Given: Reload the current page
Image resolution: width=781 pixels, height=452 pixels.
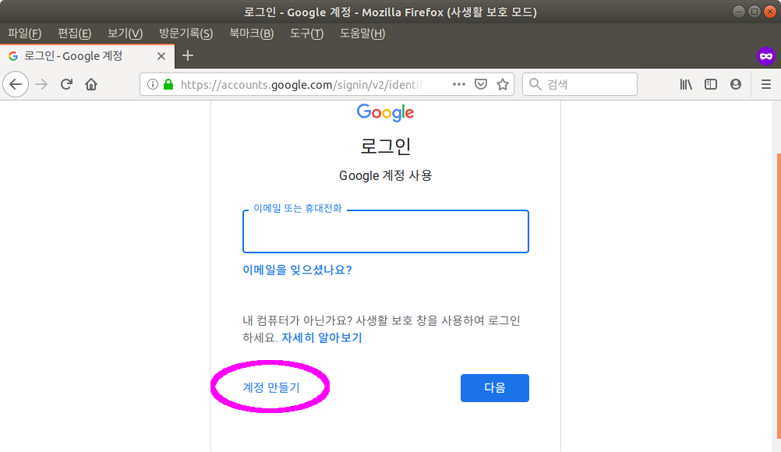Looking at the screenshot, I should 66,84.
